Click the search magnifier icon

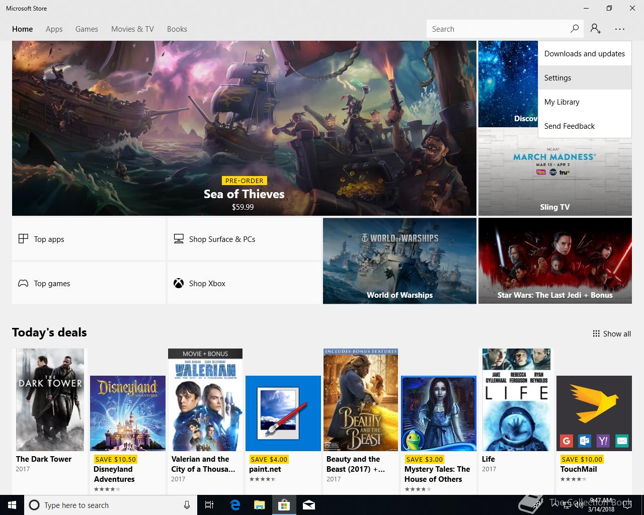tap(574, 29)
